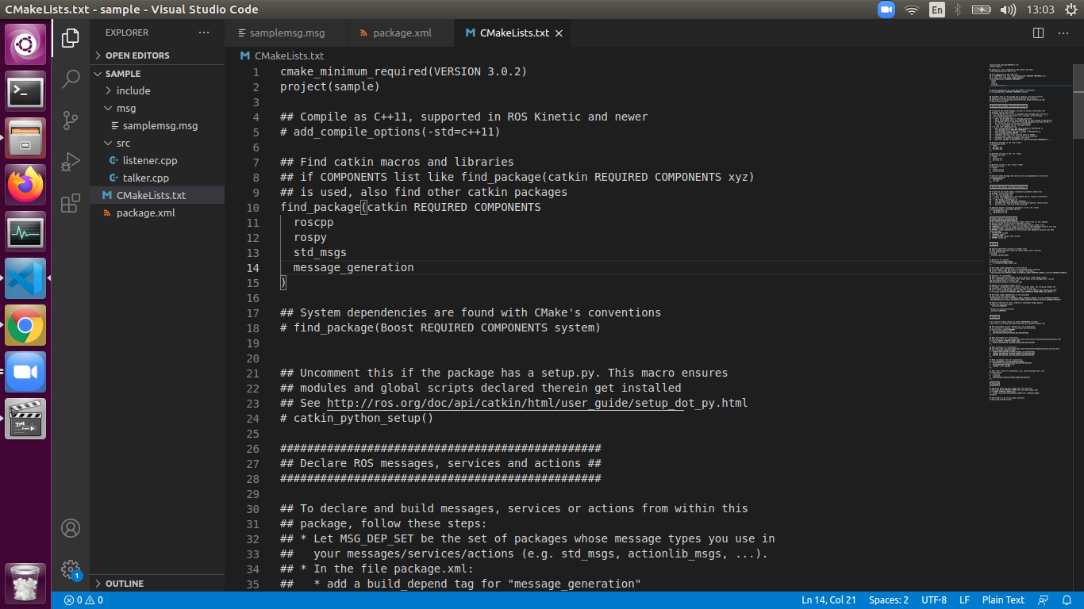Change Plain Text language mode
Screen dimensions: 1084x609
[1003, 600]
